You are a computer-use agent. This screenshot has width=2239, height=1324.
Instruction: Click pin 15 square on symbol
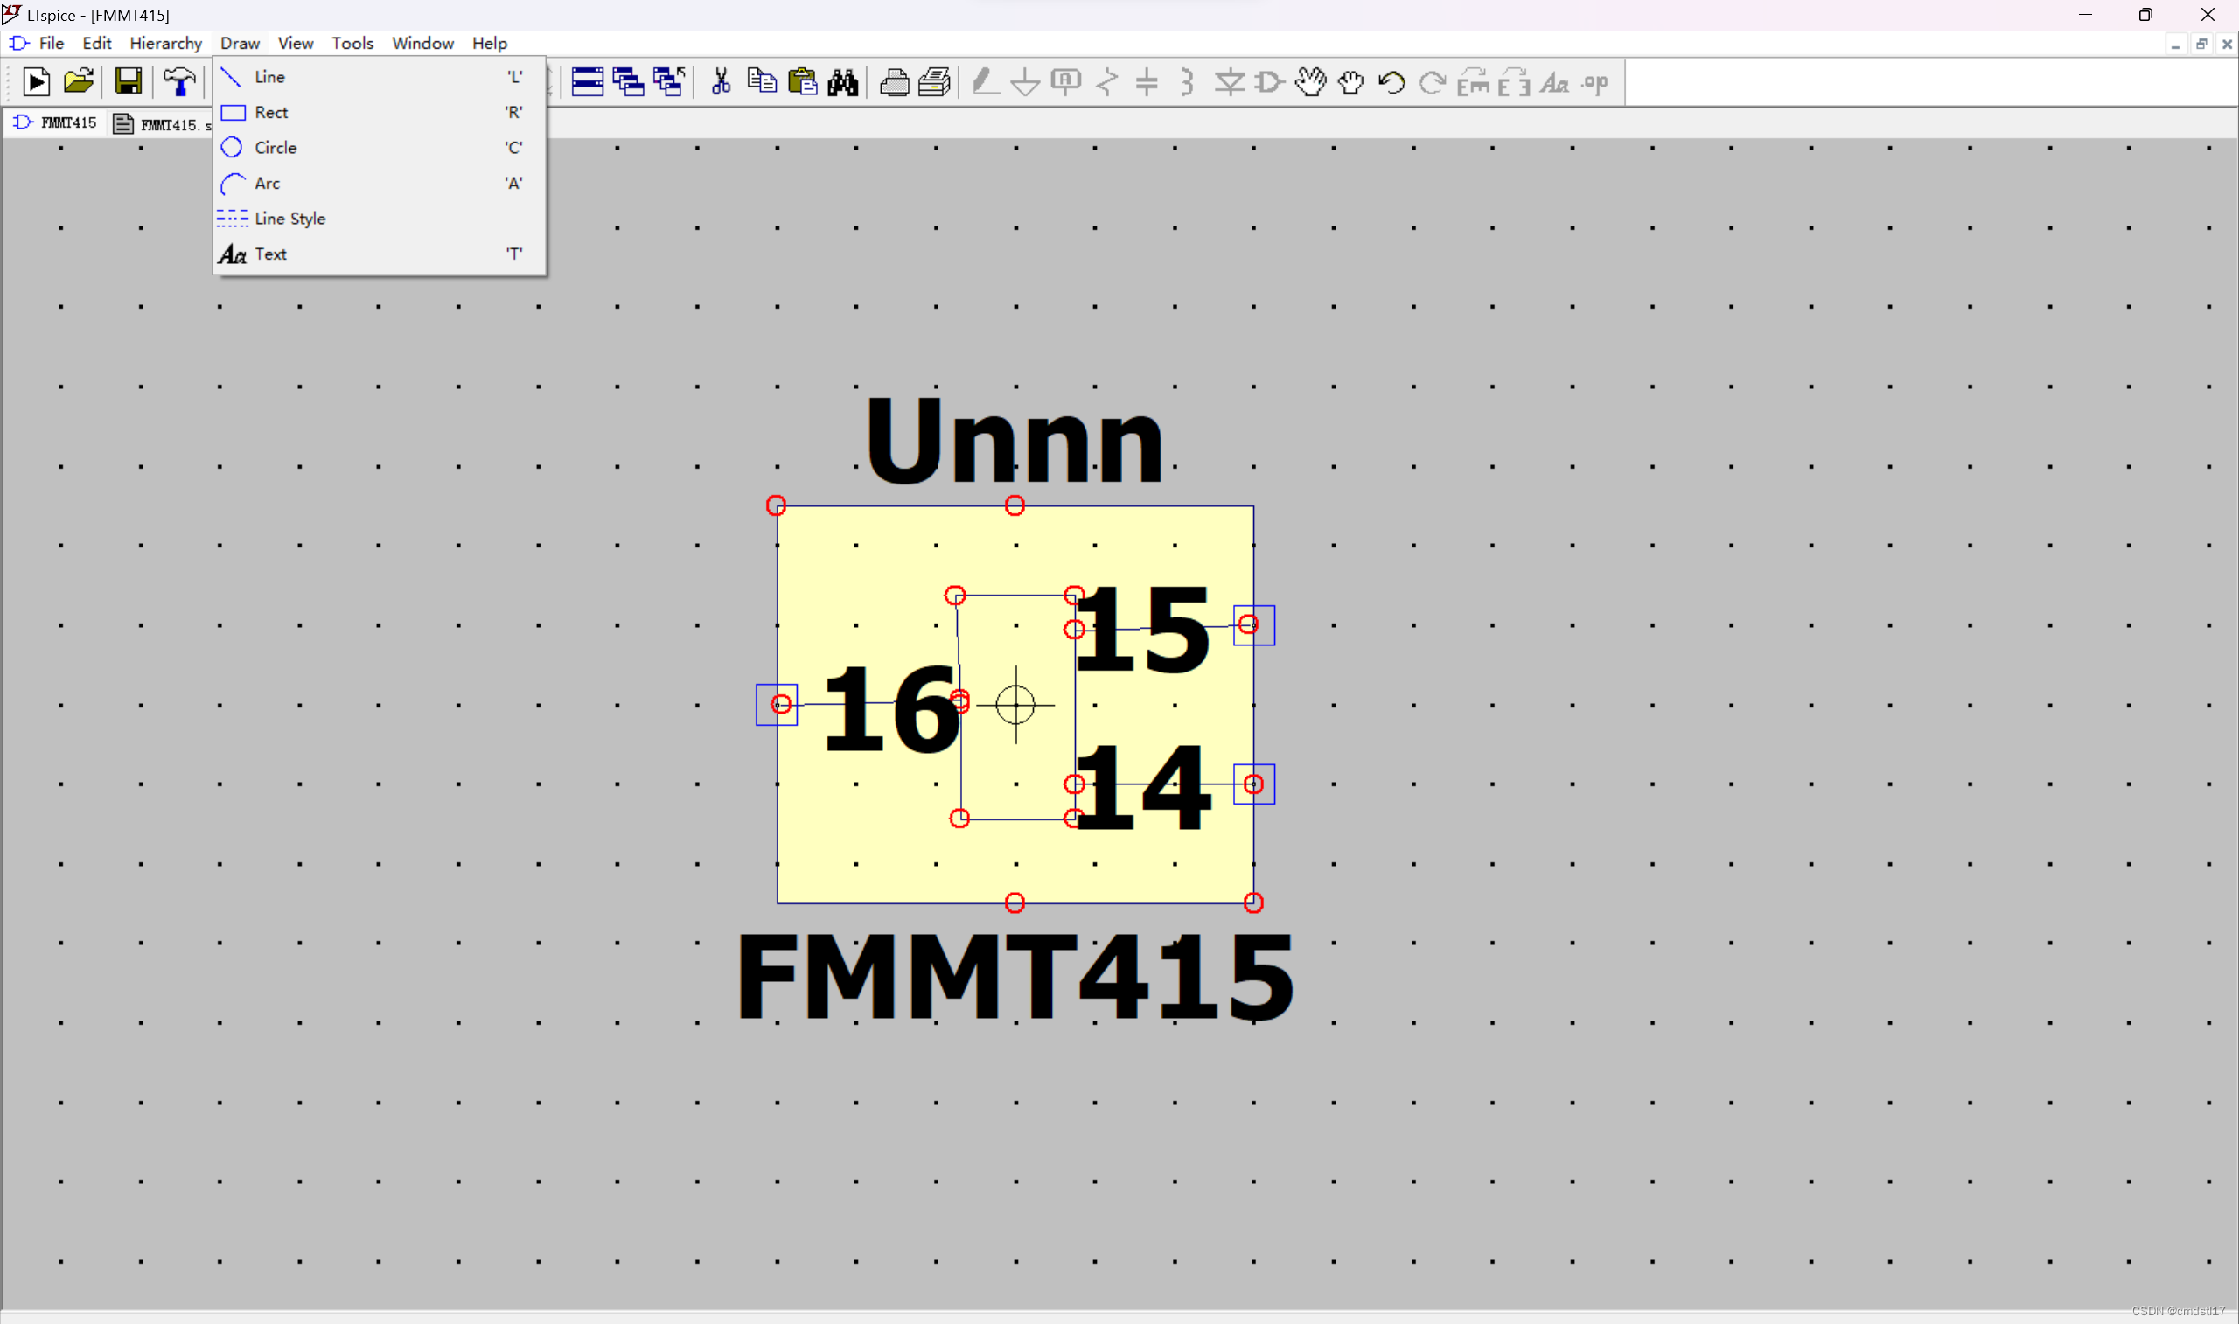point(1253,624)
